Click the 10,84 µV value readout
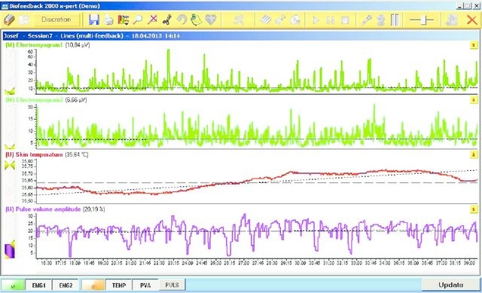 (78, 45)
